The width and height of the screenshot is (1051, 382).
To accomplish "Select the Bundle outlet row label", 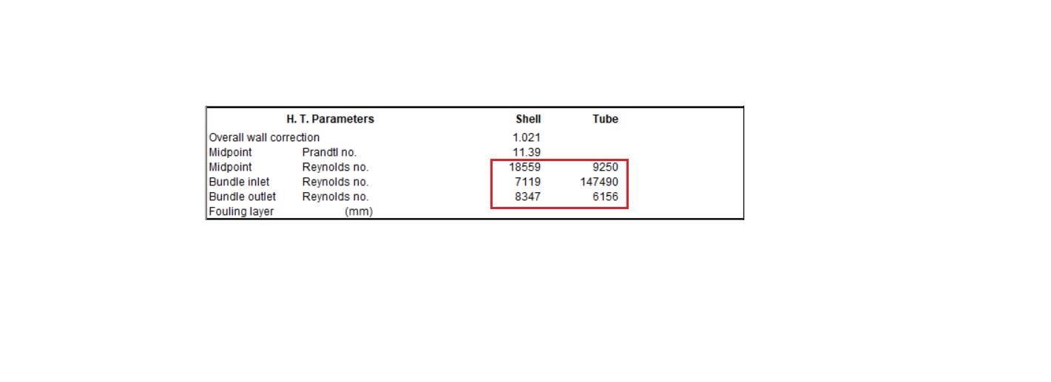I will tap(243, 197).
